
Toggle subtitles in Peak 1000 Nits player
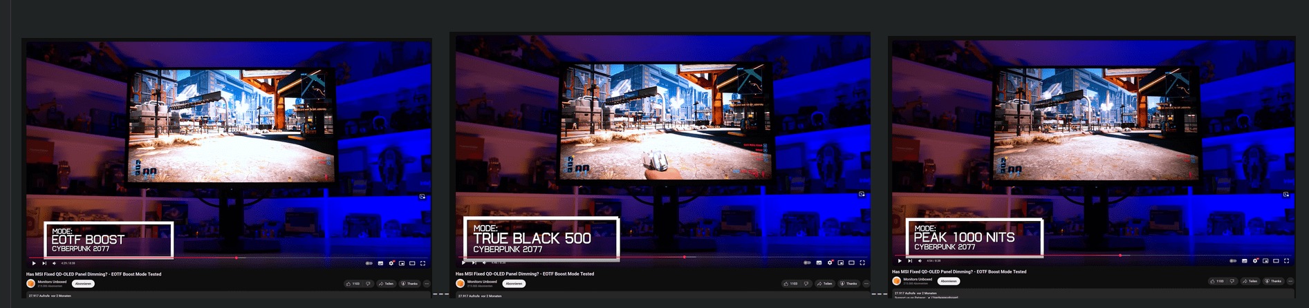tap(1245, 261)
